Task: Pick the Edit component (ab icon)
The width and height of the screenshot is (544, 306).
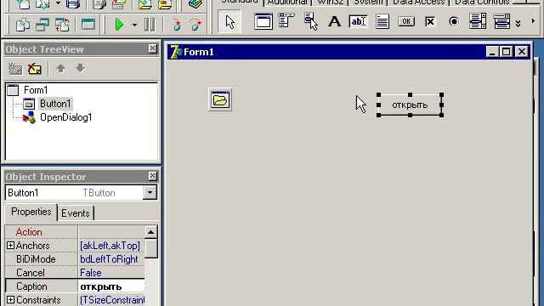Action: [358, 21]
